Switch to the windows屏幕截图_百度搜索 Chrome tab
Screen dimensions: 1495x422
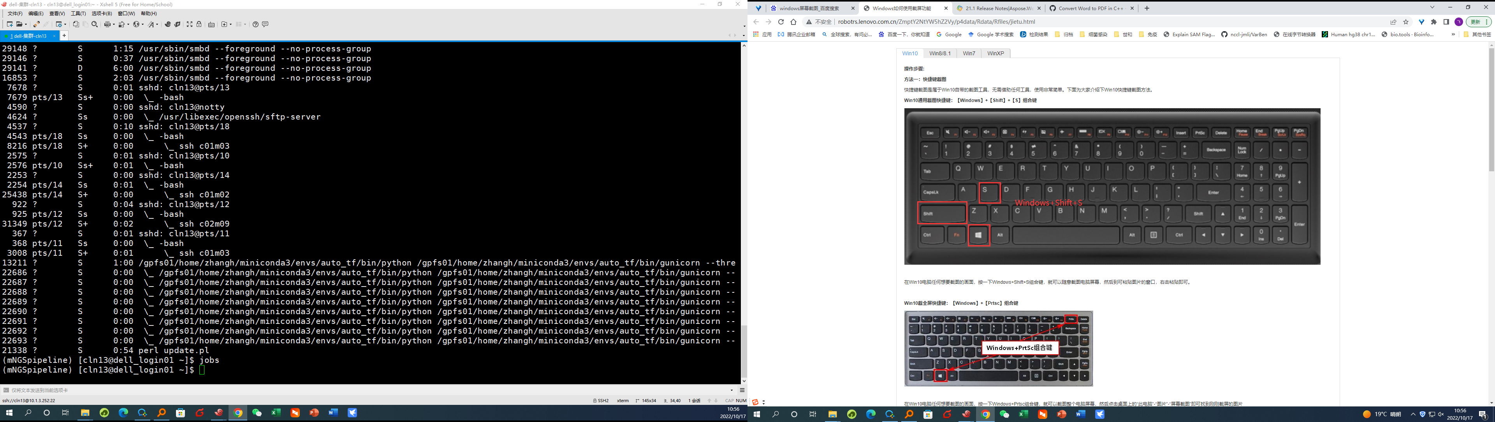pyautogui.click(x=813, y=8)
